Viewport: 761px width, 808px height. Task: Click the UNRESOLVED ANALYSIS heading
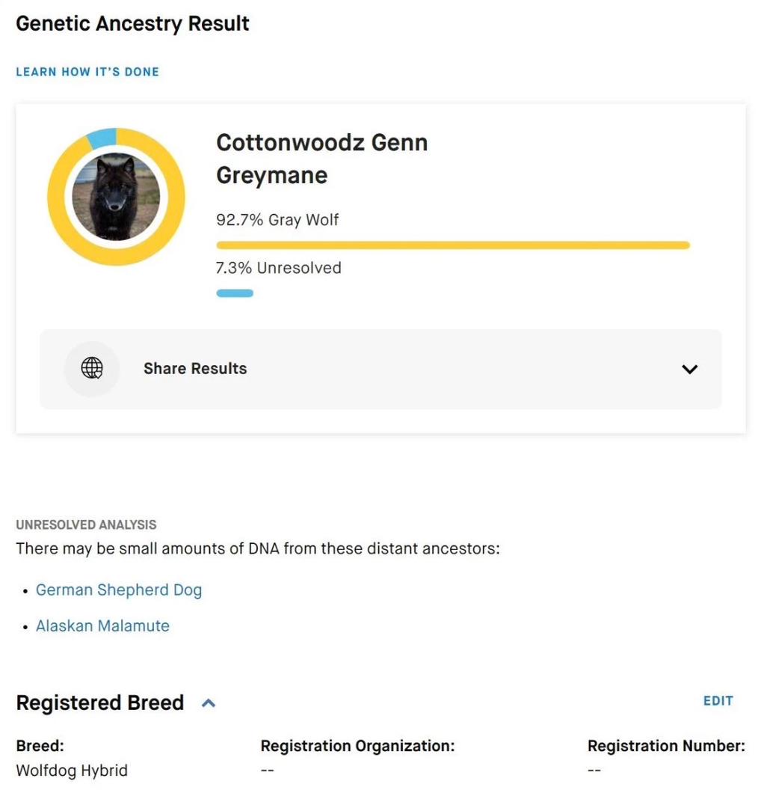pyautogui.click(x=86, y=524)
